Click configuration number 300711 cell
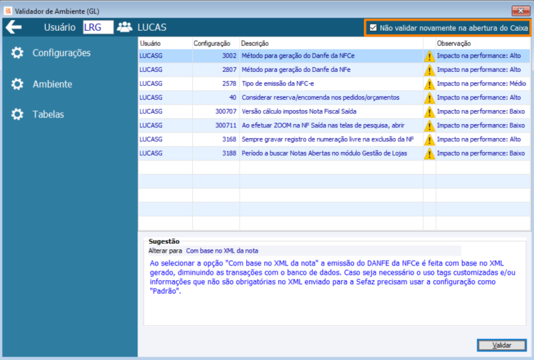The height and width of the screenshot is (360, 534). (216, 125)
